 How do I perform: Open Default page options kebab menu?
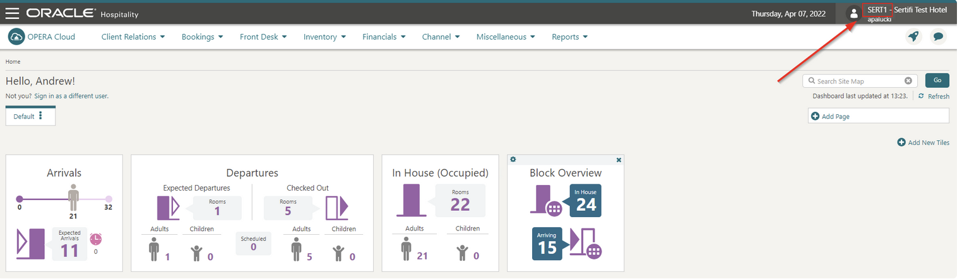(41, 116)
